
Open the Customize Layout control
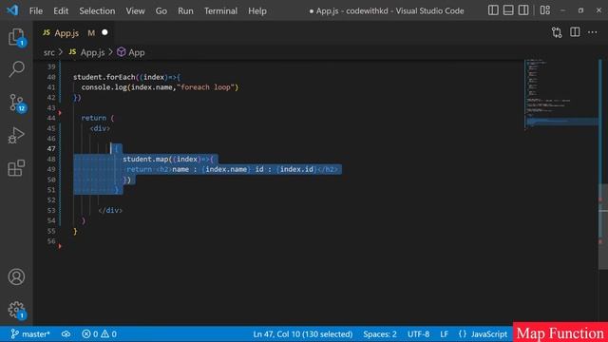coord(544,10)
